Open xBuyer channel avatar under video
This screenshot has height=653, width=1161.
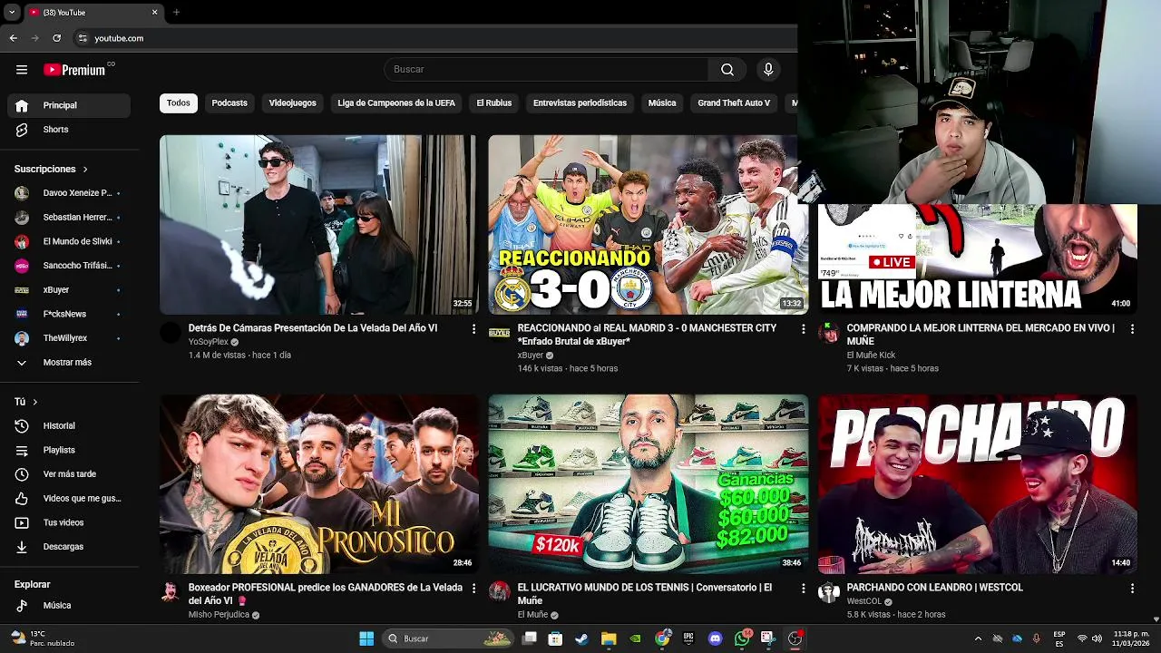tap(500, 333)
